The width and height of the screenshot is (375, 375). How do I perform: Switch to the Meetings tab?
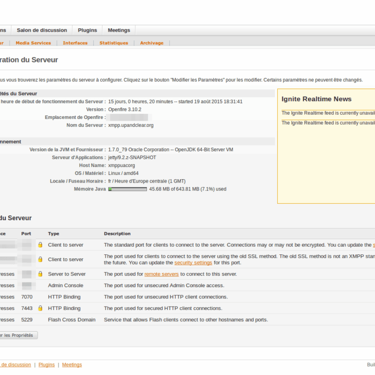pyautogui.click(x=119, y=30)
